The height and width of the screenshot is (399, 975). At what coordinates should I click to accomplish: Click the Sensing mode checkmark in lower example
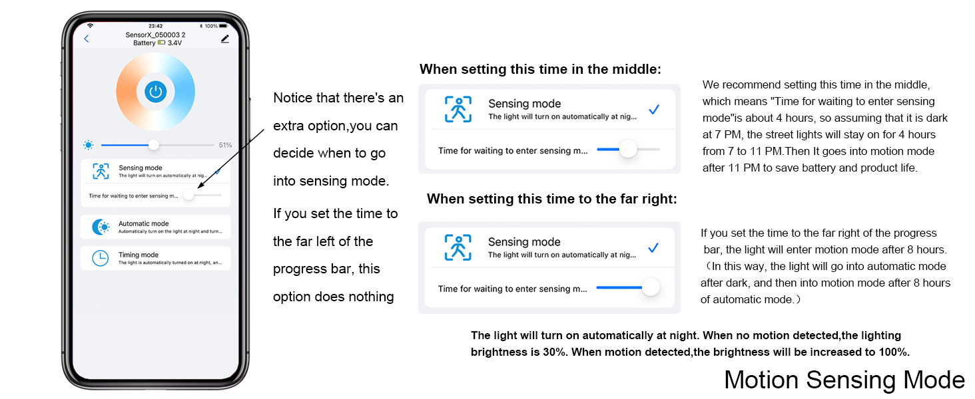[653, 248]
